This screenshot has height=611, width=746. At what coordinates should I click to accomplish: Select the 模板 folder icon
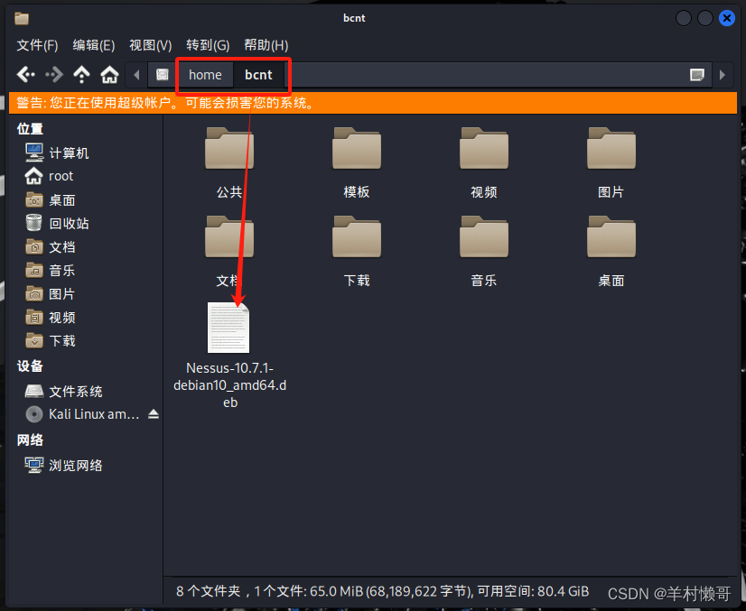[357, 148]
